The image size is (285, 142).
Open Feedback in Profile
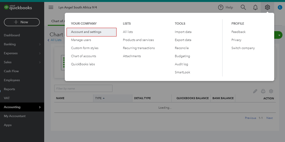(238, 32)
